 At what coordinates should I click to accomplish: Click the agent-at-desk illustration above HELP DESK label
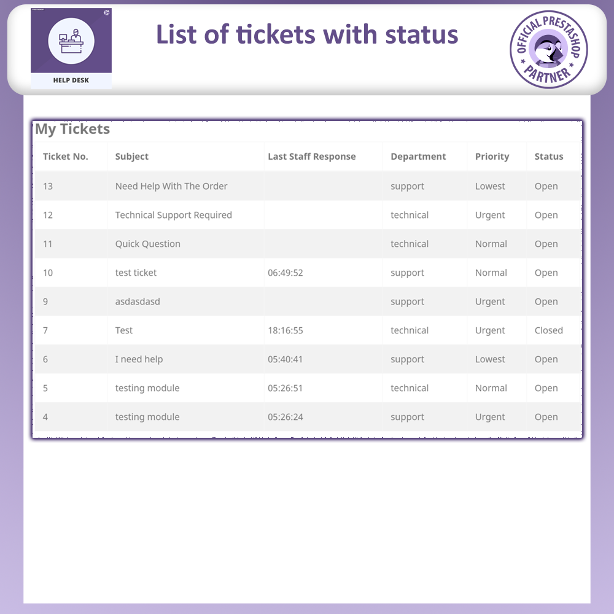(x=71, y=41)
